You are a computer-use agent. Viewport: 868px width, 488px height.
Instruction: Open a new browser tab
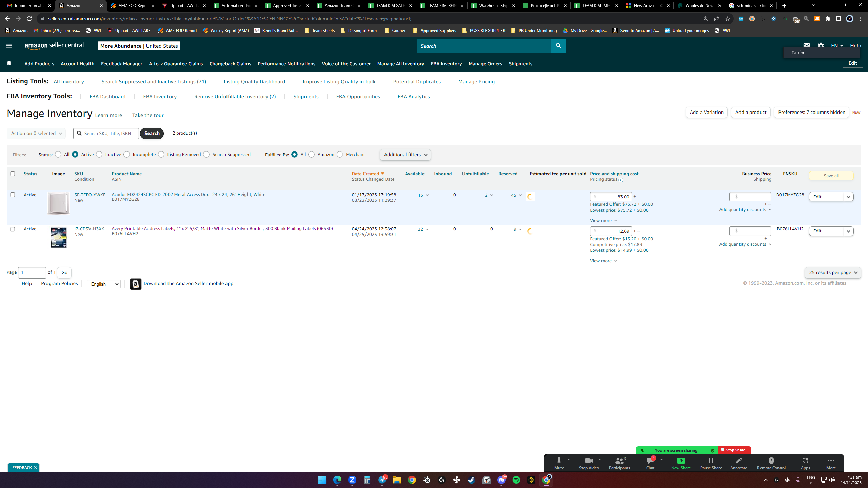coord(784,6)
